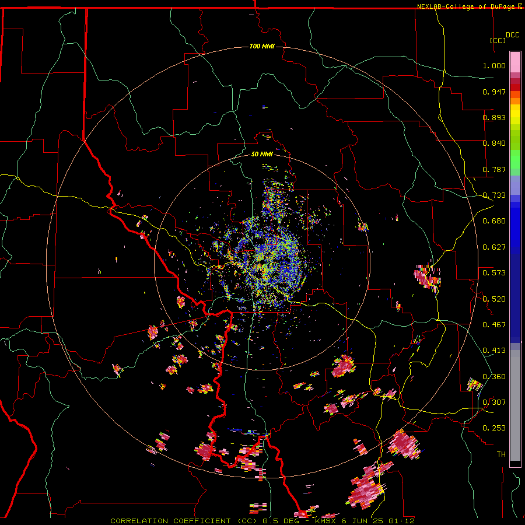Click the 0.680 legend value
The height and width of the screenshot is (525, 525).
click(494, 221)
